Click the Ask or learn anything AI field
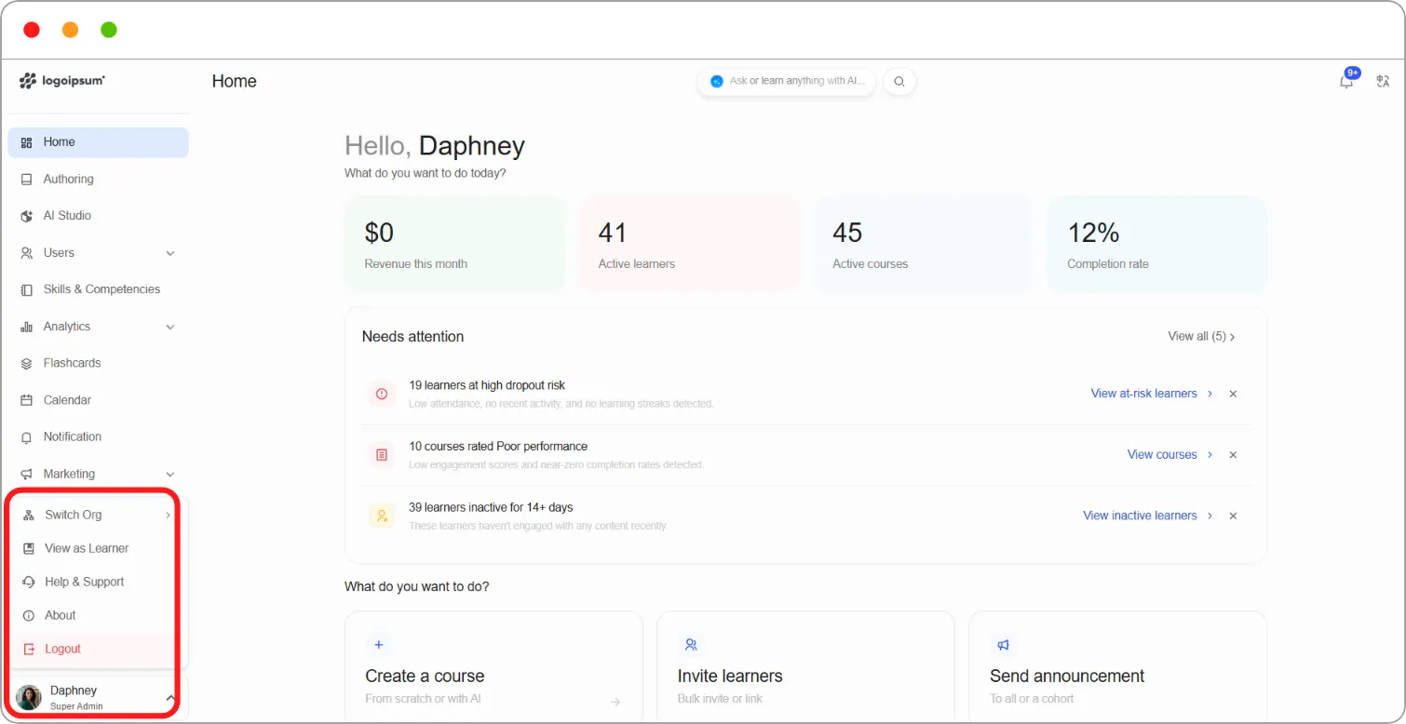Viewport: 1406px width, 724px height. [787, 81]
